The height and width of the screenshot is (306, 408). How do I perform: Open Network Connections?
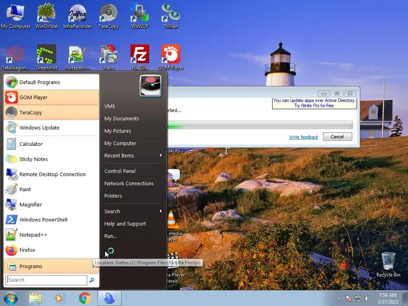point(133,183)
